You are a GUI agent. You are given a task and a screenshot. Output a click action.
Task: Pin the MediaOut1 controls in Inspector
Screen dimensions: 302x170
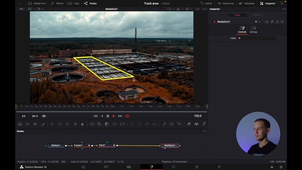click(x=272, y=22)
